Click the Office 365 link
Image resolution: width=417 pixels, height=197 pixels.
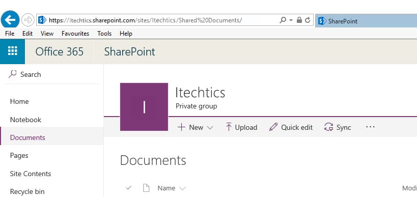[59, 51]
